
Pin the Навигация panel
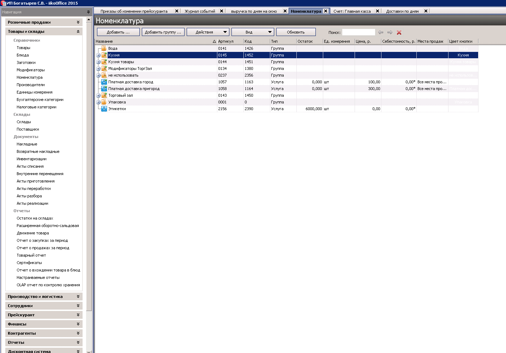coord(88,12)
